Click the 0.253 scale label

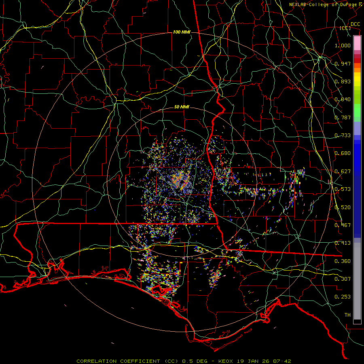click(343, 297)
